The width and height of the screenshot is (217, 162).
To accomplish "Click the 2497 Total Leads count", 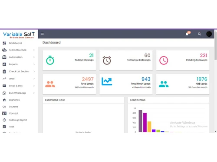I will coord(88,79).
